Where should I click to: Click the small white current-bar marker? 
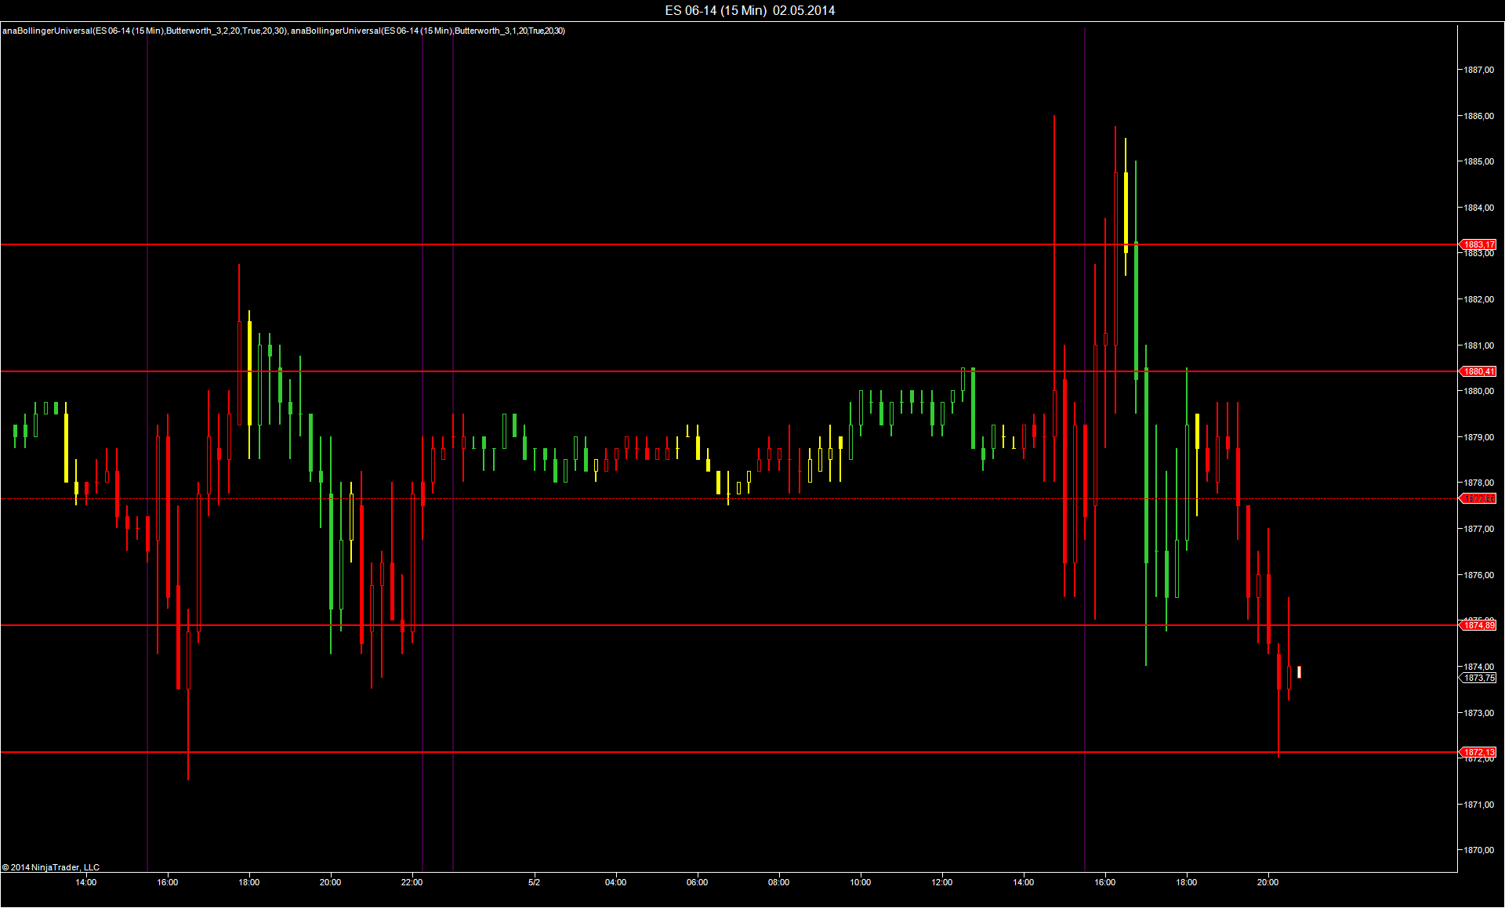click(1299, 672)
